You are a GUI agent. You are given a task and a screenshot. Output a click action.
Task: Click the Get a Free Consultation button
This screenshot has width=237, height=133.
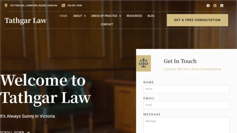[197, 20]
